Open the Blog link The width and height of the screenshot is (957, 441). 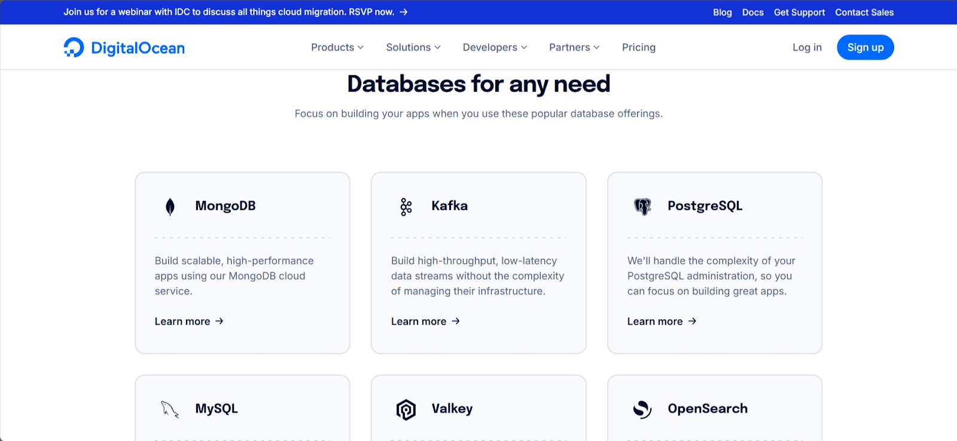[x=723, y=12]
